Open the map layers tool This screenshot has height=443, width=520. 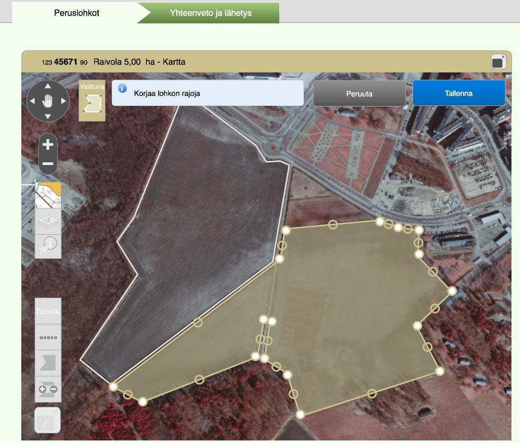[48, 222]
